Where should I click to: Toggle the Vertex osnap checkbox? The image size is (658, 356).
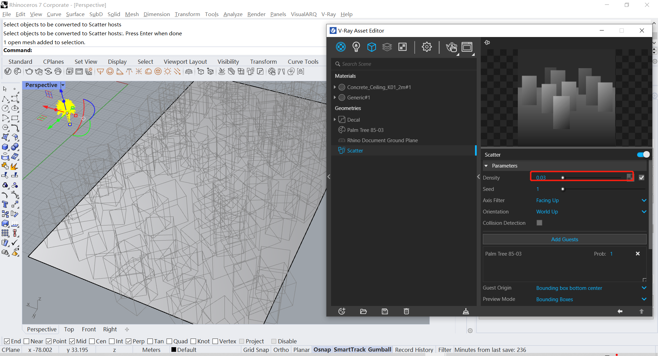click(215, 341)
